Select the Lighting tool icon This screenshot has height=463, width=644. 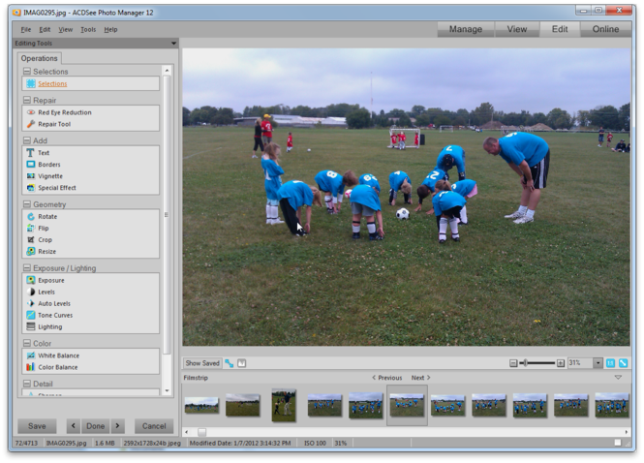point(31,326)
